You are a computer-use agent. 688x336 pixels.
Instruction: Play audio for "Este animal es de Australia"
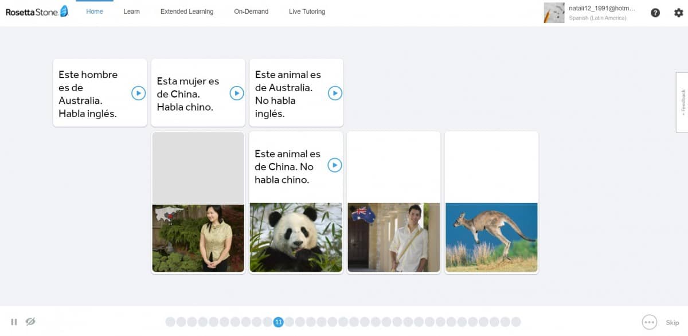335,93
